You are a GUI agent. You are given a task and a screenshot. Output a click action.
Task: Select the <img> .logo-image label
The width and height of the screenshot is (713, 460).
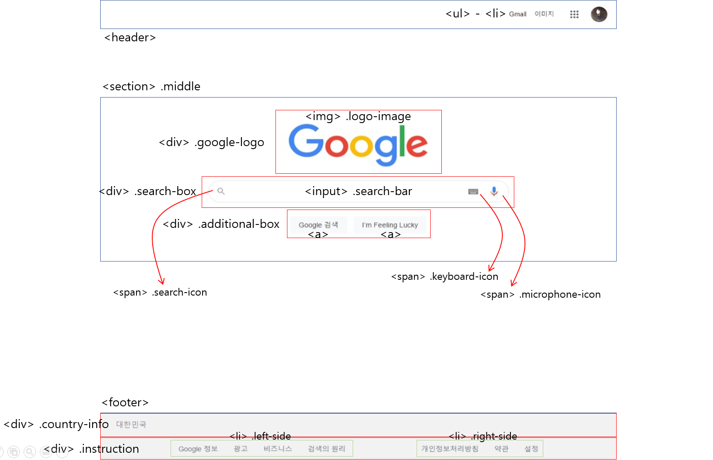click(358, 116)
